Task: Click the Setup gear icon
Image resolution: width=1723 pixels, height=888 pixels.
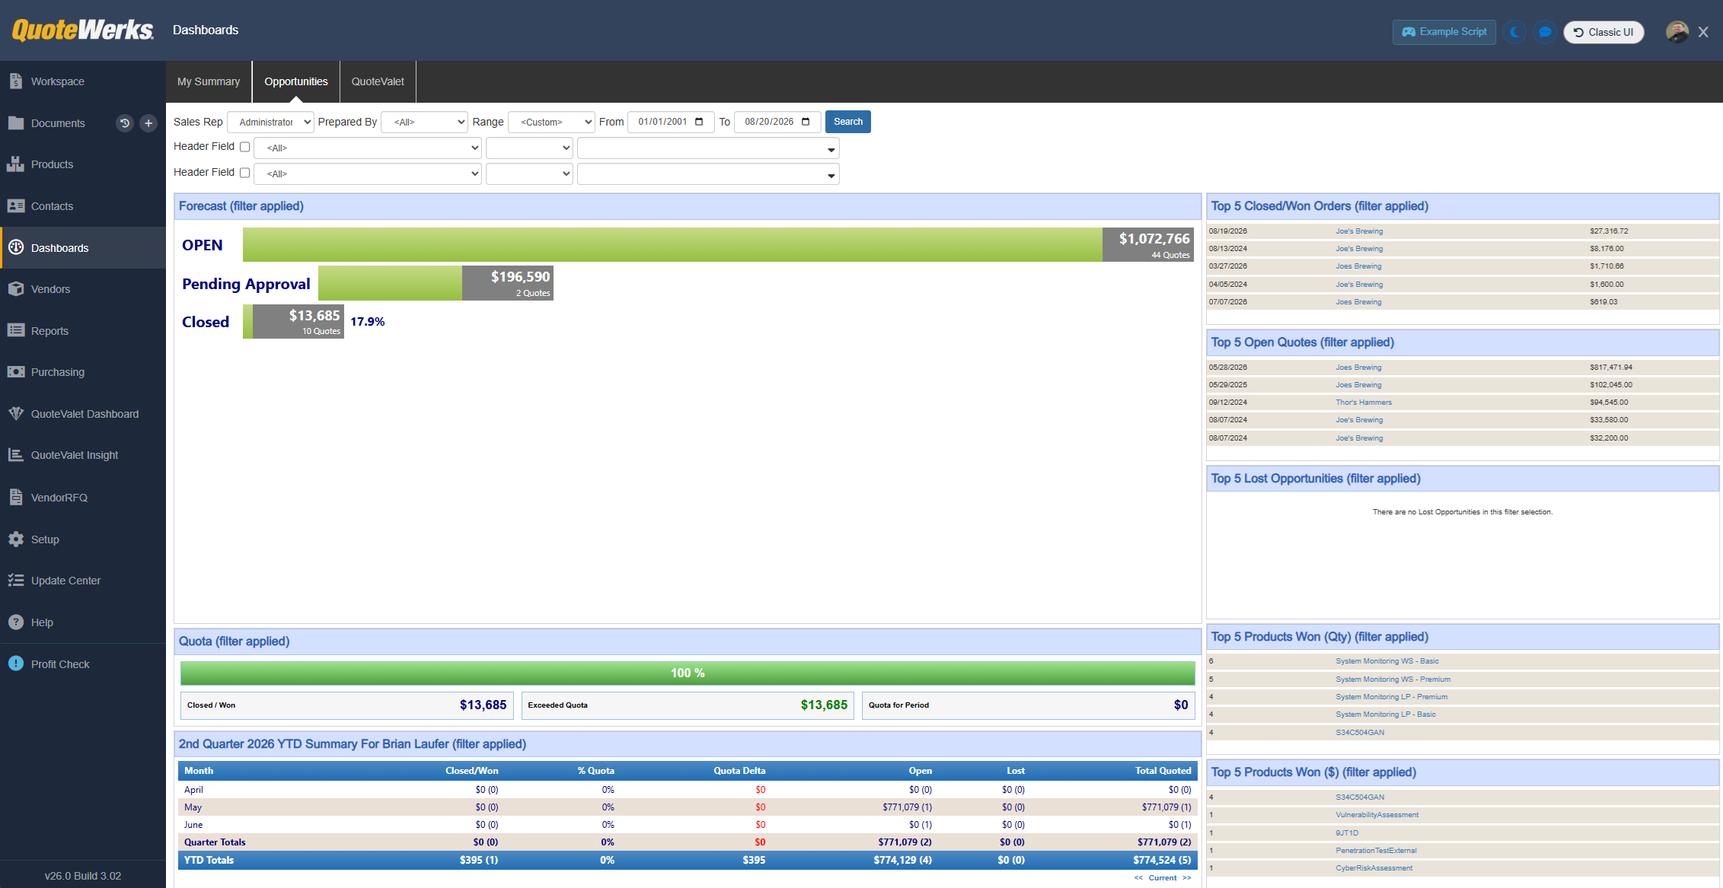Action: pyautogui.click(x=16, y=539)
